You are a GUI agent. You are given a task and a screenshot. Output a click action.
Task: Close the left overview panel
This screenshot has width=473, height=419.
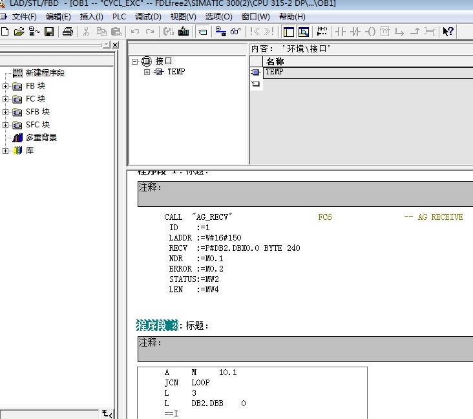coord(115,45)
